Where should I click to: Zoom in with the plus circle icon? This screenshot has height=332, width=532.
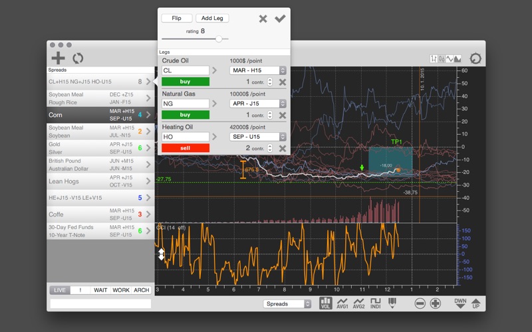pos(436,303)
